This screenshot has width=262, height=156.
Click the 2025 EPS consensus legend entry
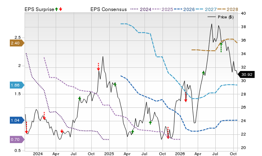163,9
